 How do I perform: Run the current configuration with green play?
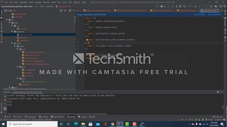tap(173, 6)
